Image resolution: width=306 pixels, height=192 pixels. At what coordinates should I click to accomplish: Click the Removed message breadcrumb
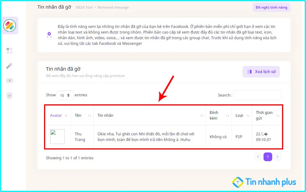pos(113,8)
